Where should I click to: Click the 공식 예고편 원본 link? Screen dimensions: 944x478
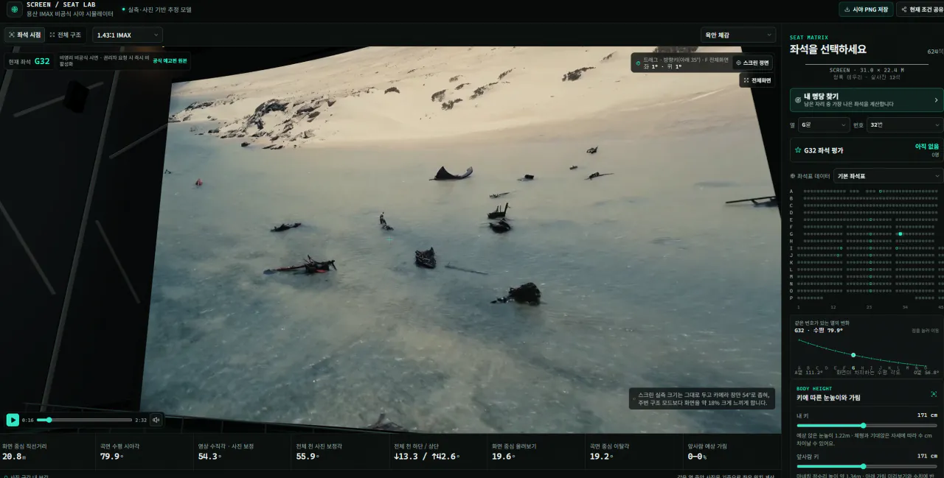pyautogui.click(x=170, y=60)
